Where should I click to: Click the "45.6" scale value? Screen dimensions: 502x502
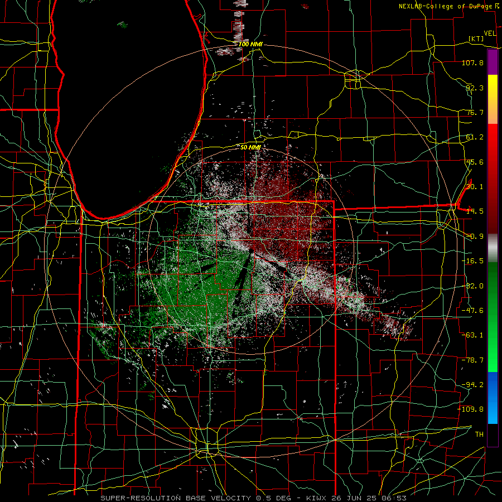(x=475, y=162)
